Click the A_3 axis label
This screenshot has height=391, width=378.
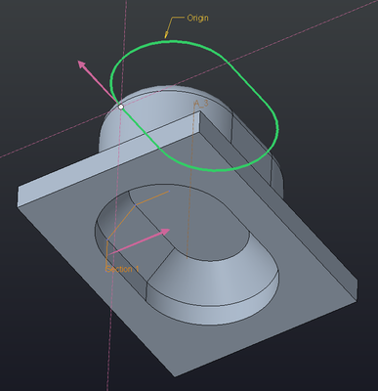[201, 104]
